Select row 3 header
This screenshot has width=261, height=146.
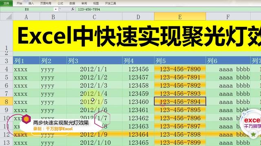coord(7,60)
